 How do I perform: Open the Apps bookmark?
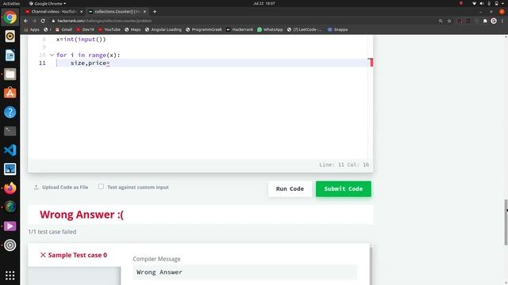[32, 29]
